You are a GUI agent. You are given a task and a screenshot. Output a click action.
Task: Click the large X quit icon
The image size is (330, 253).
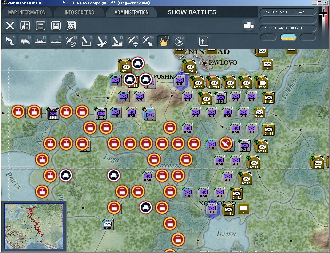point(10,26)
